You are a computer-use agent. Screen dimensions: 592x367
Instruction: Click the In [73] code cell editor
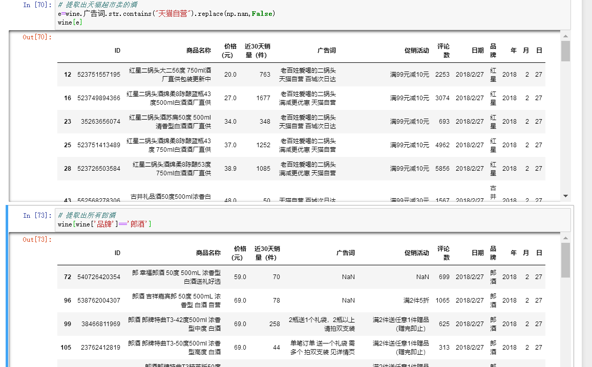click(x=312, y=220)
